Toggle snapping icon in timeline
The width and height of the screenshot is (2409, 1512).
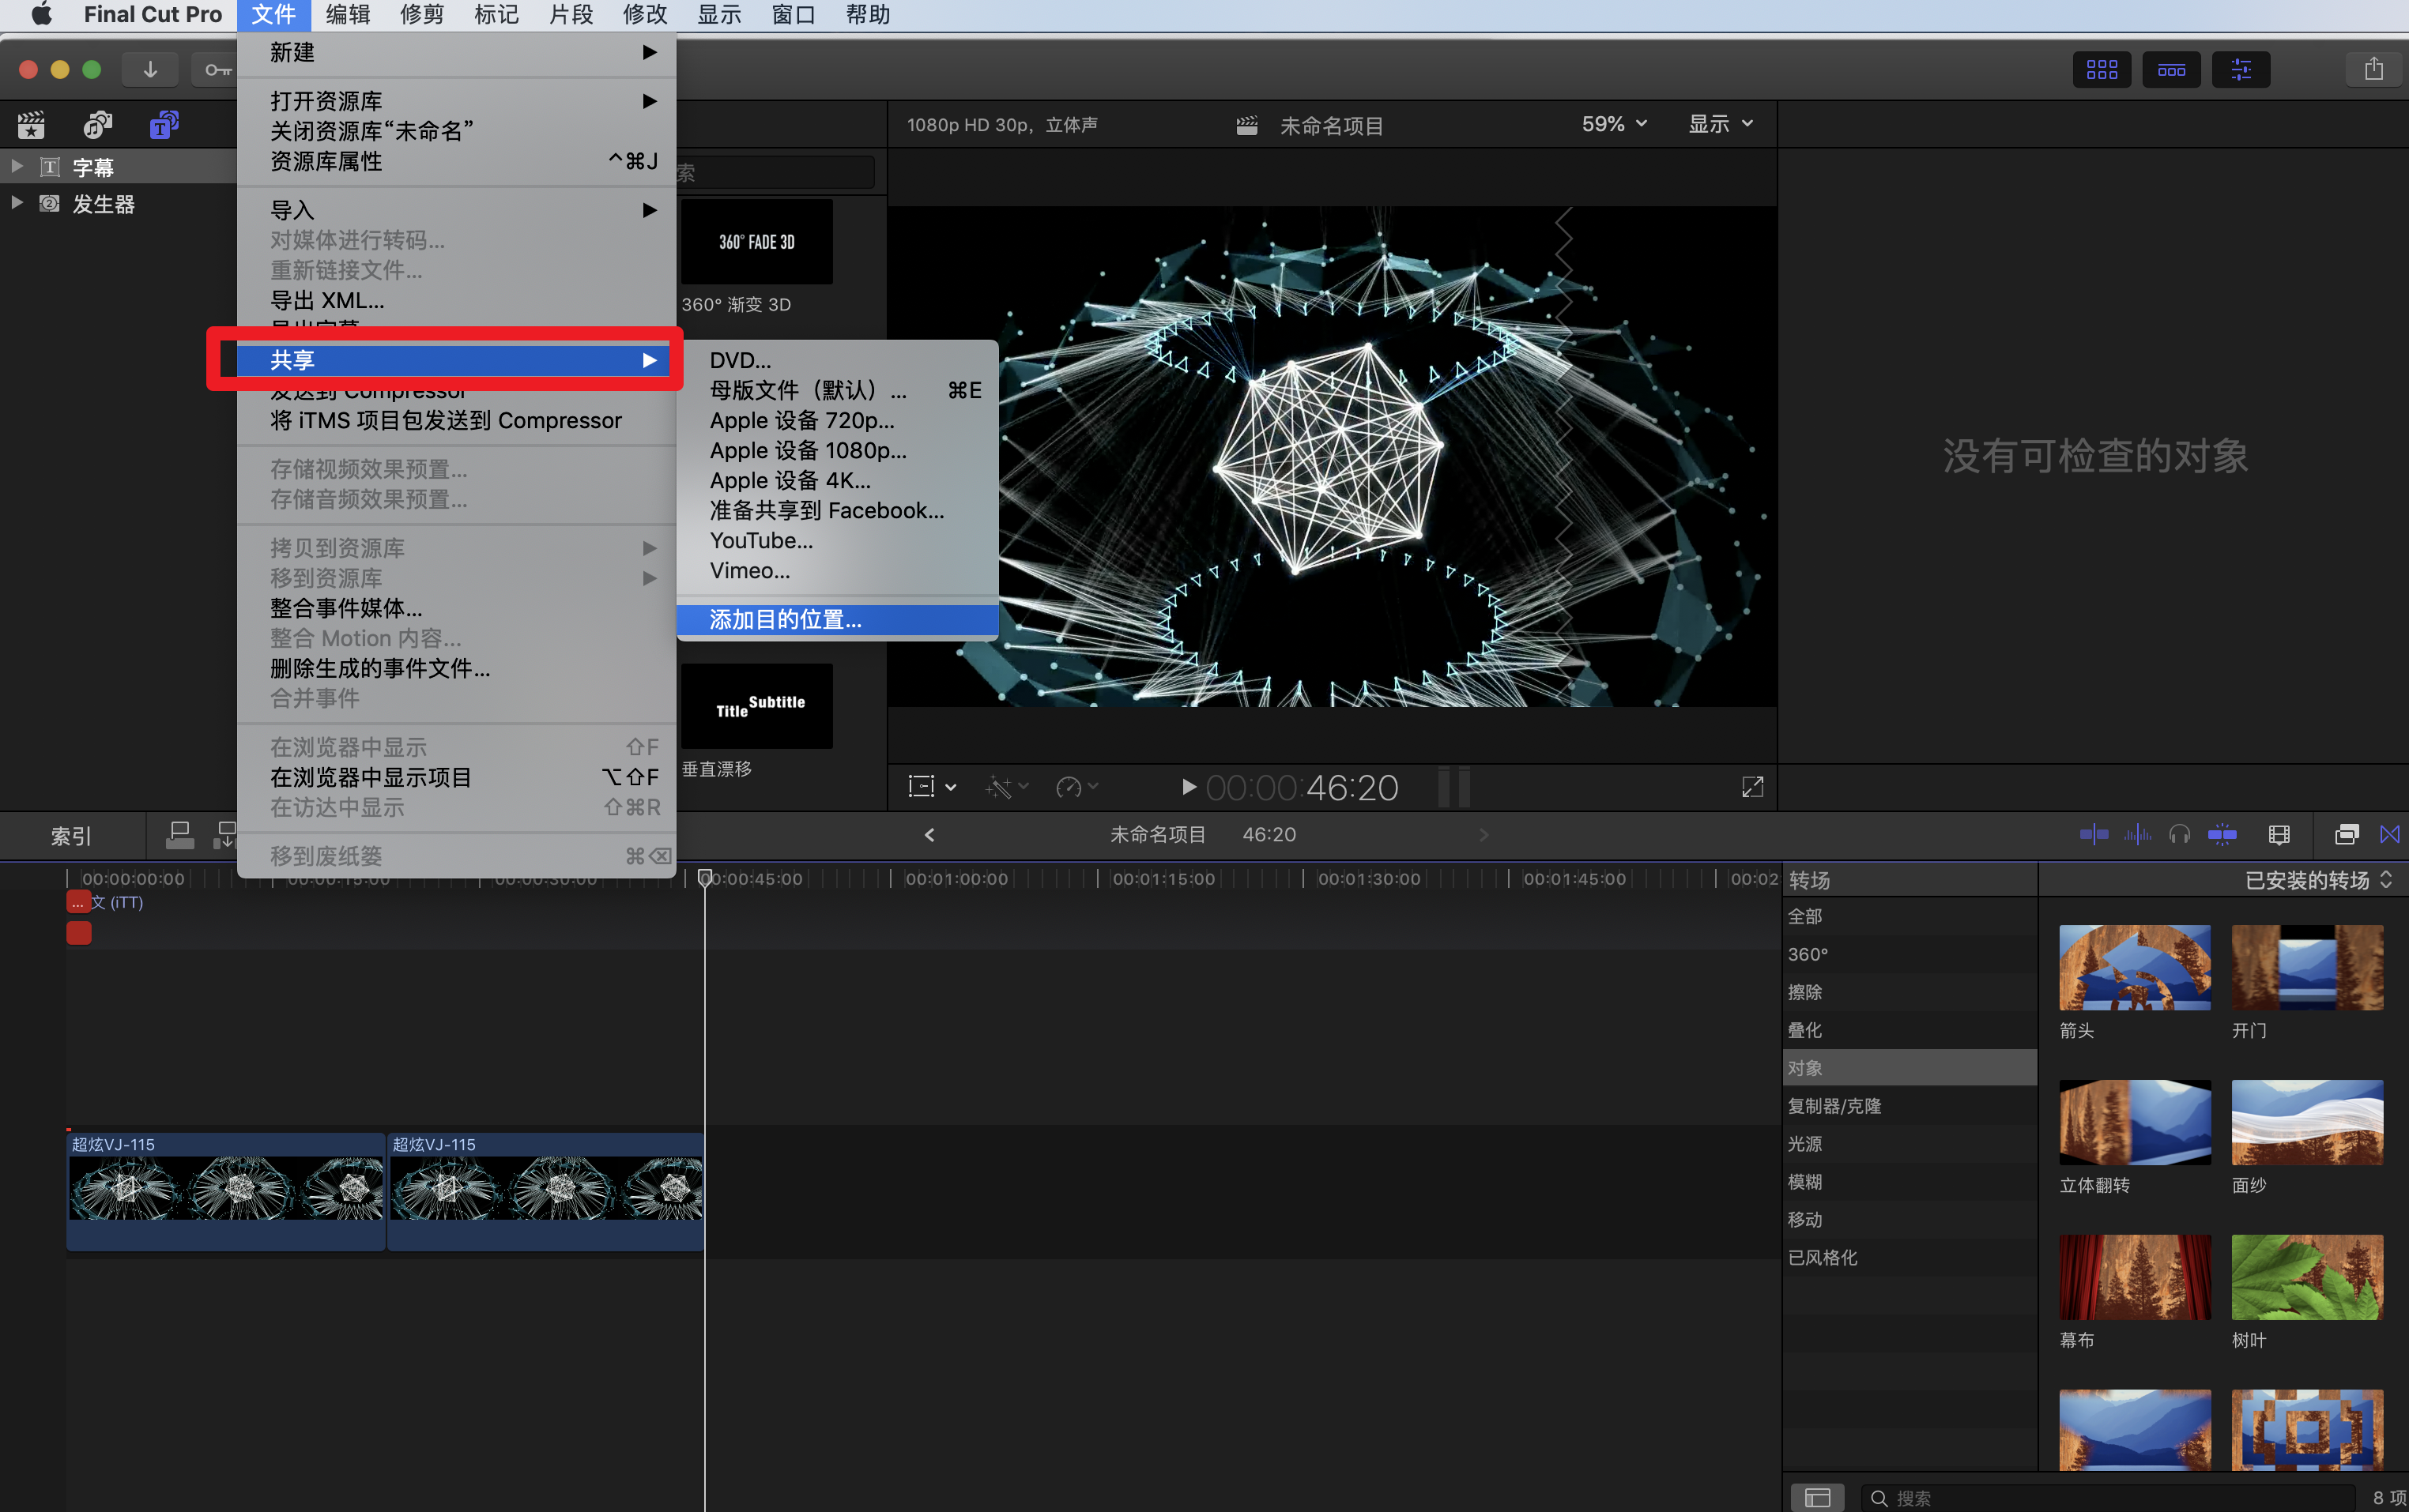[2222, 835]
